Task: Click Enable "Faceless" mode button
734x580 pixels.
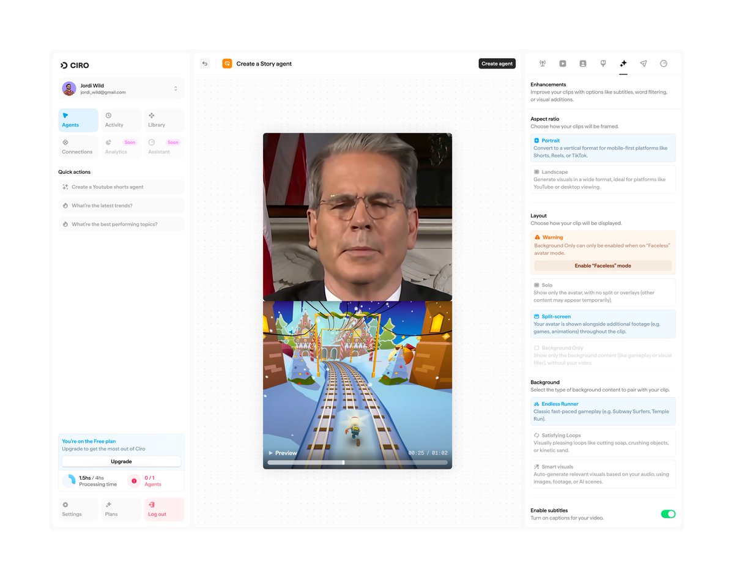Action: pos(602,266)
